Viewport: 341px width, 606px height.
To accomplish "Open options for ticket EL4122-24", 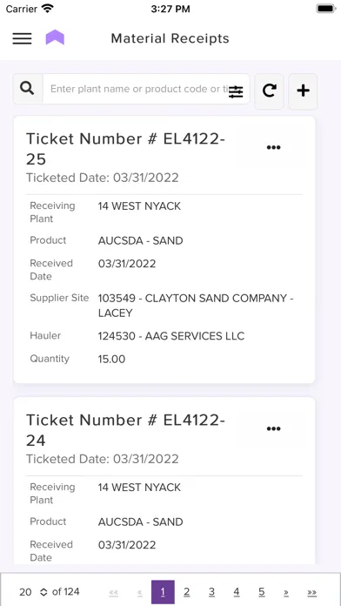I will click(273, 428).
